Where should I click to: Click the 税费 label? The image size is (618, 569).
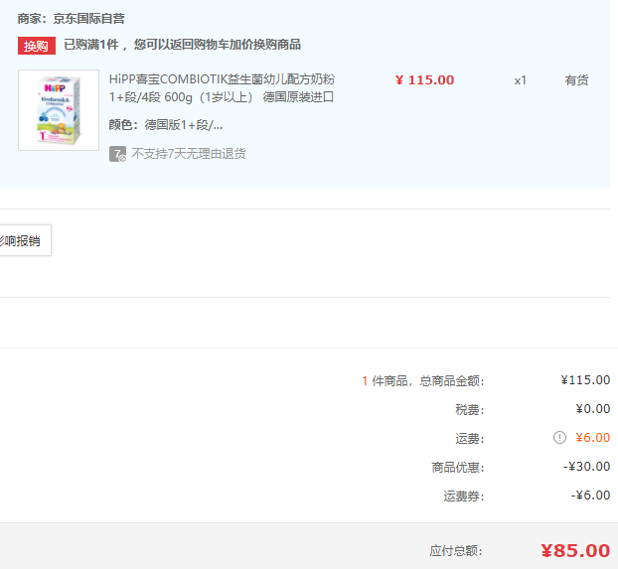coord(469,410)
